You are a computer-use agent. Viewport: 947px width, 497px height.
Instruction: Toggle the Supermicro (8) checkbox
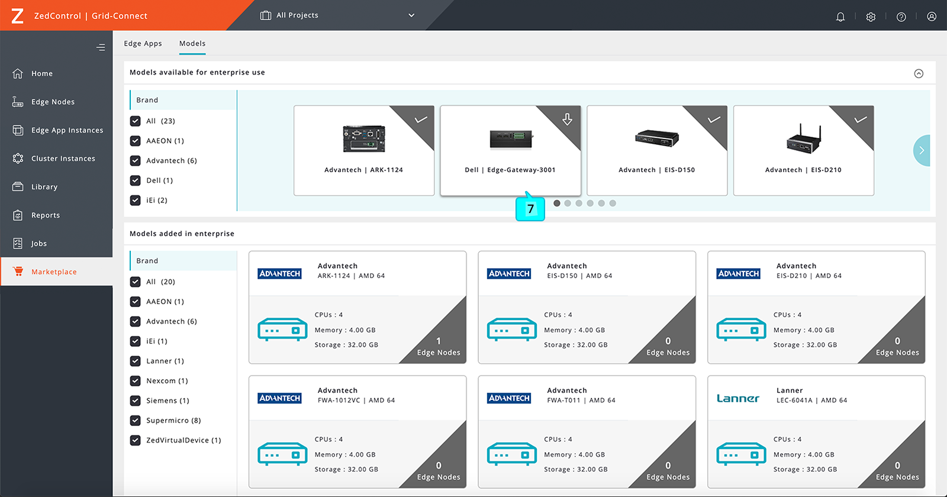tap(135, 421)
